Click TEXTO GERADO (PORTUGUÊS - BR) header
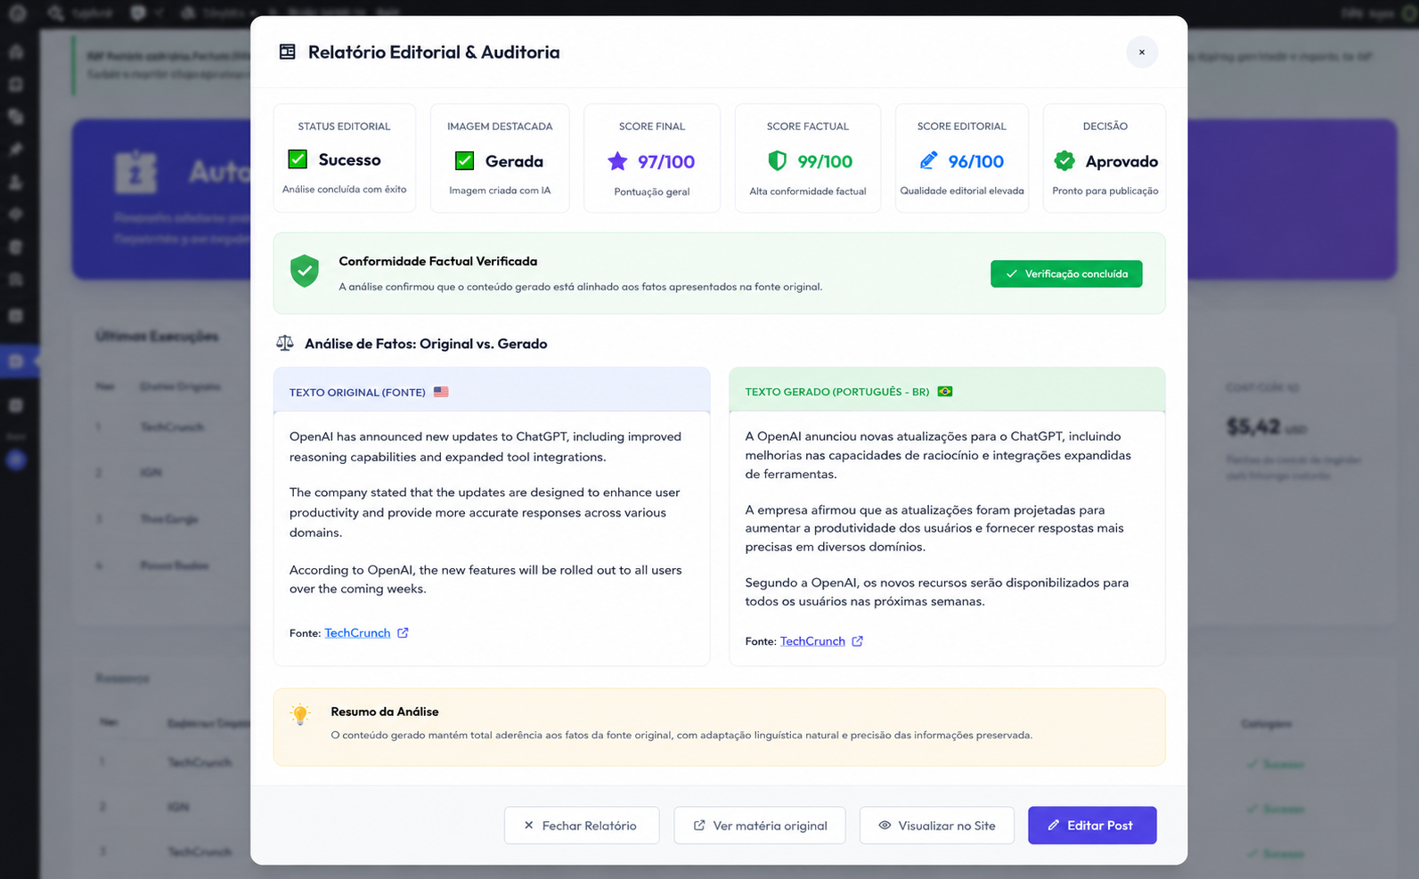Image resolution: width=1419 pixels, height=879 pixels. tap(837, 392)
